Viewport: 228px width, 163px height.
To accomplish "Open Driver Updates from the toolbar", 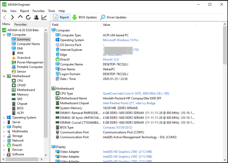I will (113, 17).
